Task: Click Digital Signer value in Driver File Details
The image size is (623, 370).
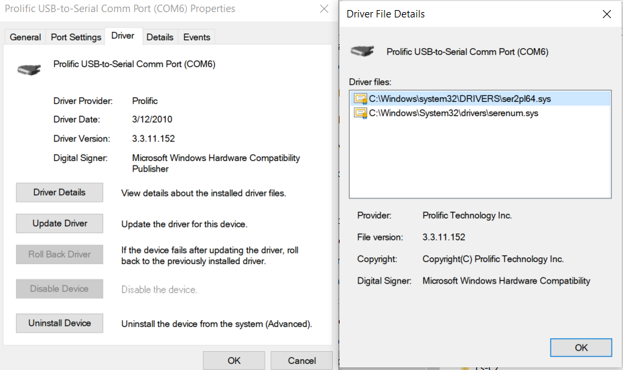Action: tap(506, 281)
